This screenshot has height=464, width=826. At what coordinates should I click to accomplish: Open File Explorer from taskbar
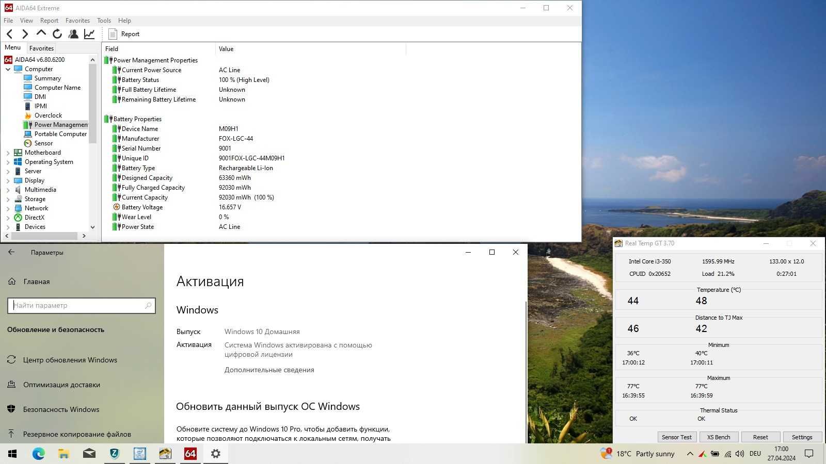pyautogui.click(x=63, y=454)
